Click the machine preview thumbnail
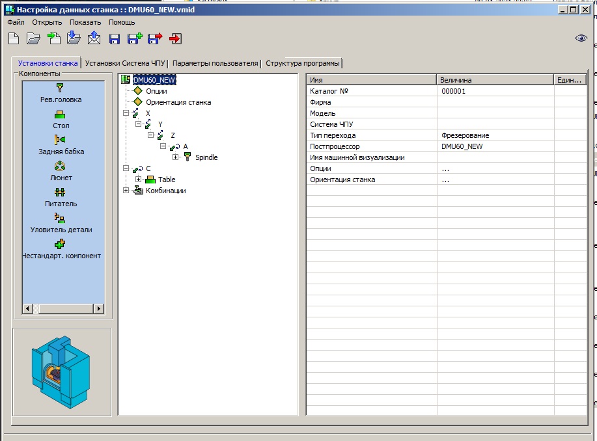Viewport: 597px width, 441px height. 62,372
